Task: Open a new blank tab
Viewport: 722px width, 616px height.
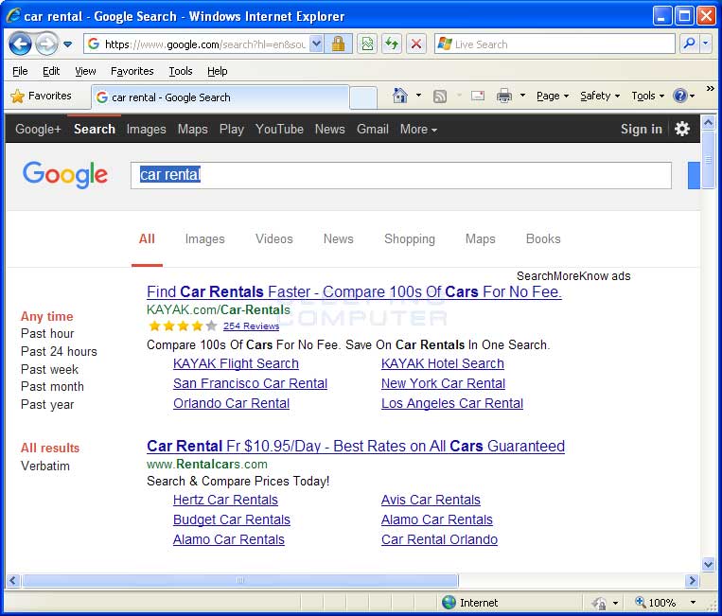Action: coord(363,98)
